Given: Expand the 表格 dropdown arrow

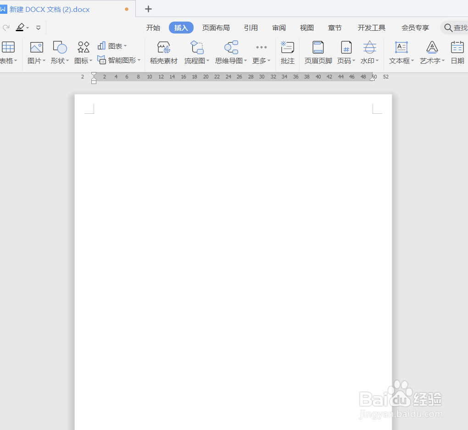Looking at the screenshot, I should coord(16,61).
